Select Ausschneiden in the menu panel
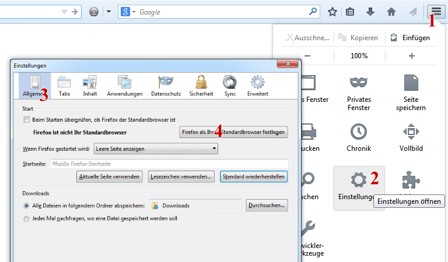The image size is (448, 262). pos(308,38)
